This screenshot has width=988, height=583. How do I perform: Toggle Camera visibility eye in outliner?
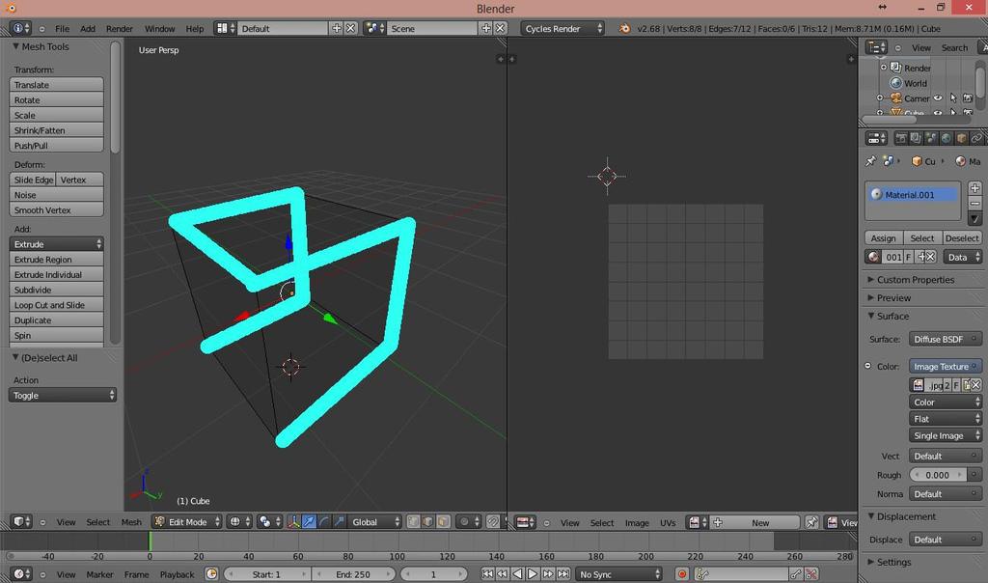coord(938,98)
